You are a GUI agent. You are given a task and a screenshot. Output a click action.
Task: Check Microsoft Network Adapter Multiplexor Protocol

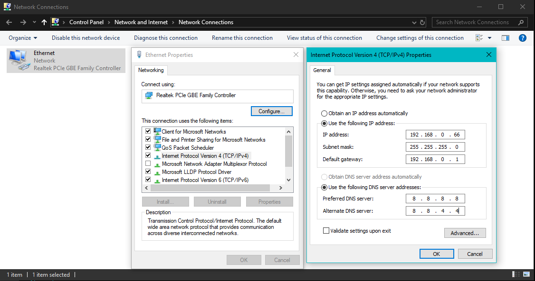pos(148,163)
